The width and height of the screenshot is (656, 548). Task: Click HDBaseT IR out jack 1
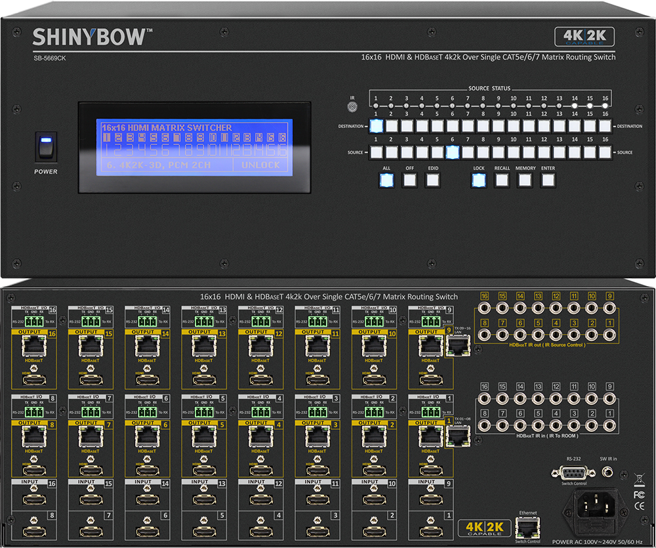[x=609, y=335]
